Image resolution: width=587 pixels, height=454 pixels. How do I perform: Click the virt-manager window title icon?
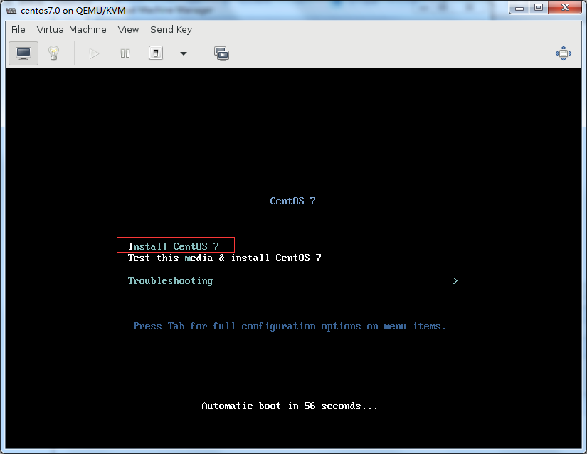[x=11, y=11]
